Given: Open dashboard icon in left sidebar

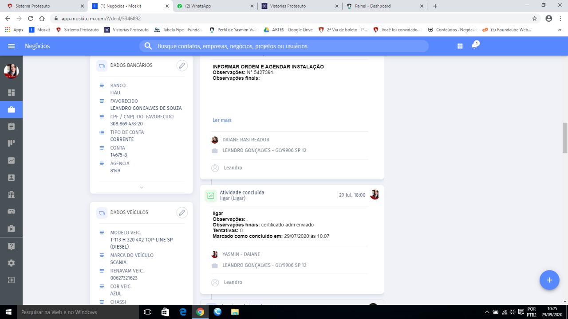Looking at the screenshot, I should 12,93.
